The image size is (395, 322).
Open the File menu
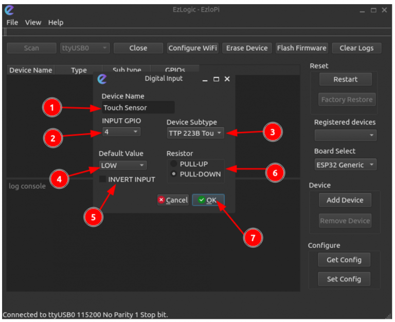pyautogui.click(x=12, y=23)
